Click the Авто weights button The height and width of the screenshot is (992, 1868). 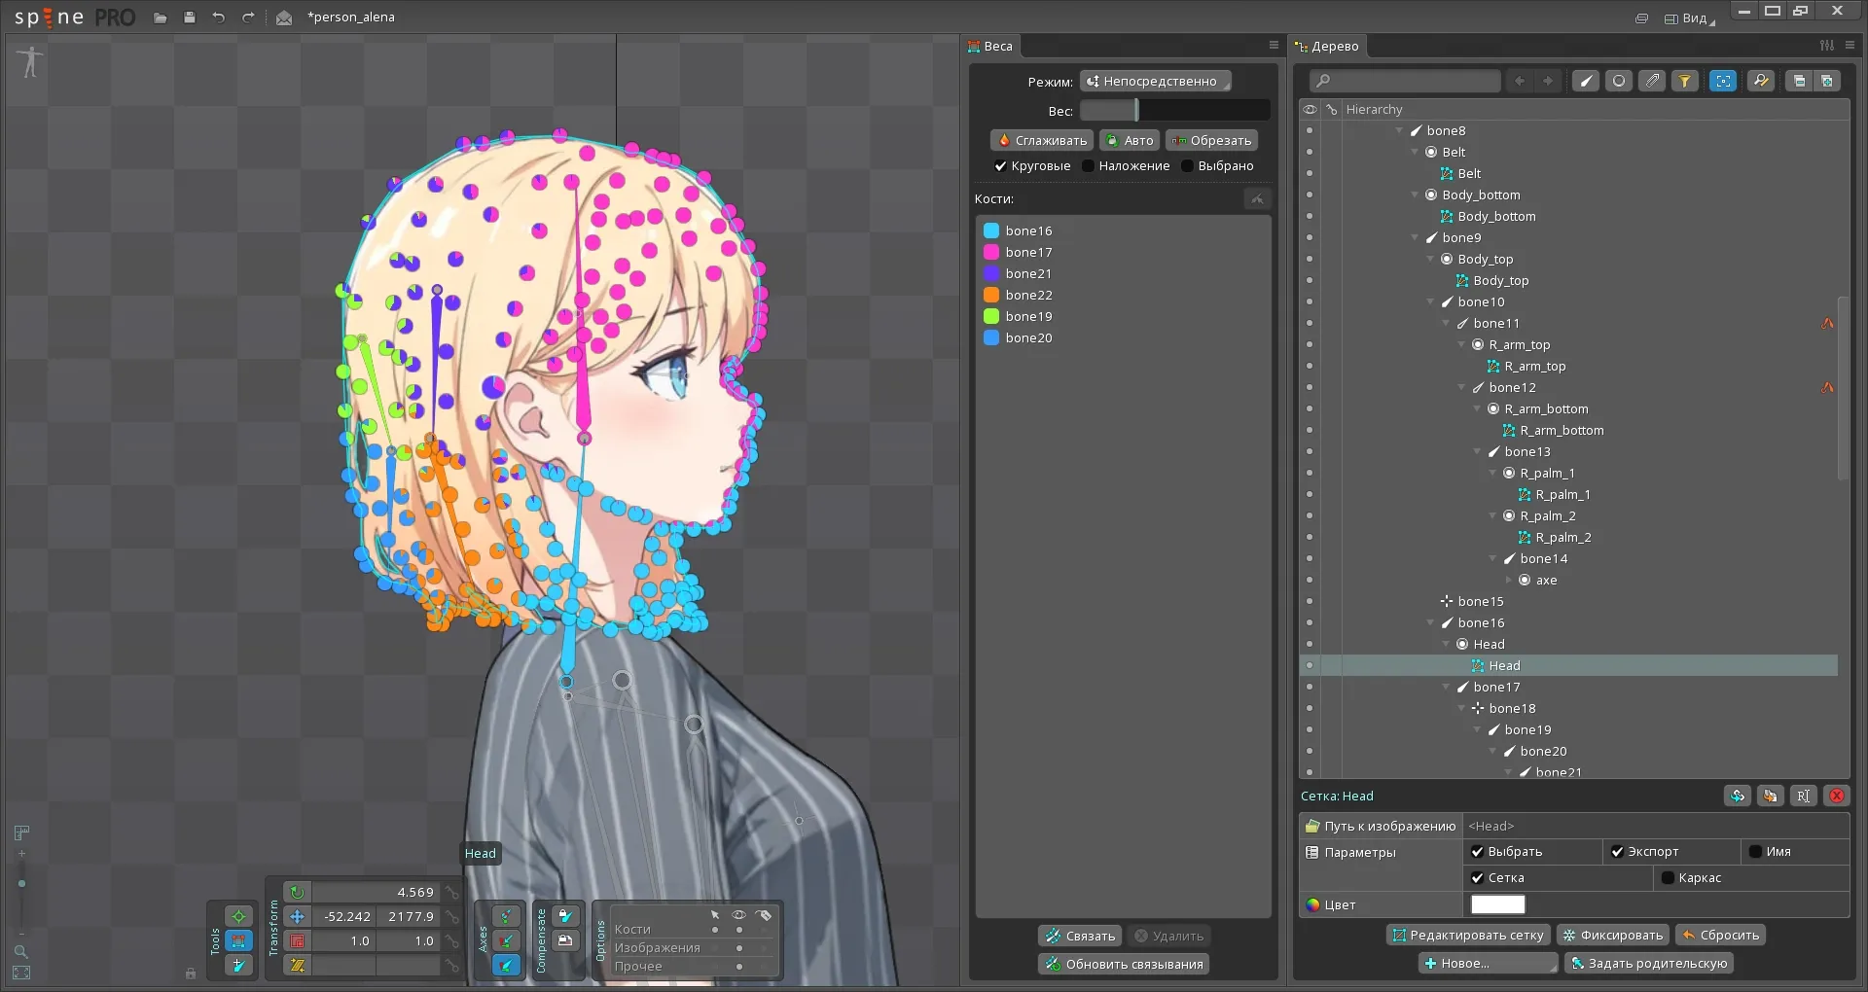1130,140
